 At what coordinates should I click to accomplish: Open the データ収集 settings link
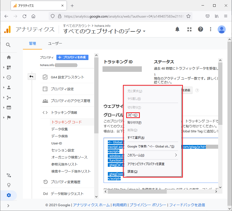click(59, 129)
